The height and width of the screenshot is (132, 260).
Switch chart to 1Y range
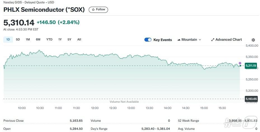[x=60, y=39]
